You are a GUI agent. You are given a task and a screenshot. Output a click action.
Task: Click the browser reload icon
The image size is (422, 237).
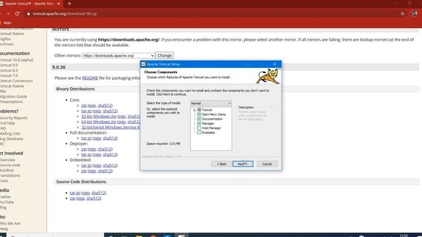tap(17, 13)
